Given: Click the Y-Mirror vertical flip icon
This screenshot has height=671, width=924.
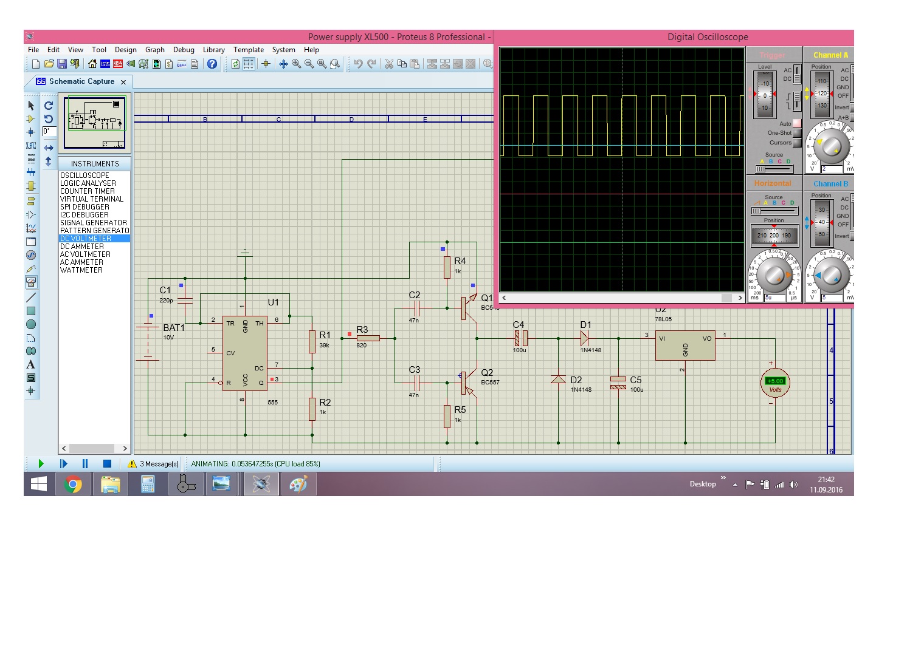Looking at the screenshot, I should (49, 162).
